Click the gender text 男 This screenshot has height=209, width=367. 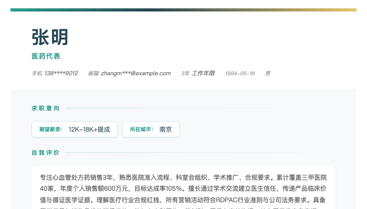(x=267, y=74)
